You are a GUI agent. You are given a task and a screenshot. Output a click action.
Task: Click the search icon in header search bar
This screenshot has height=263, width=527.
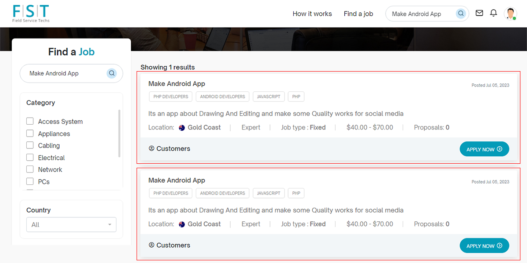coord(461,14)
